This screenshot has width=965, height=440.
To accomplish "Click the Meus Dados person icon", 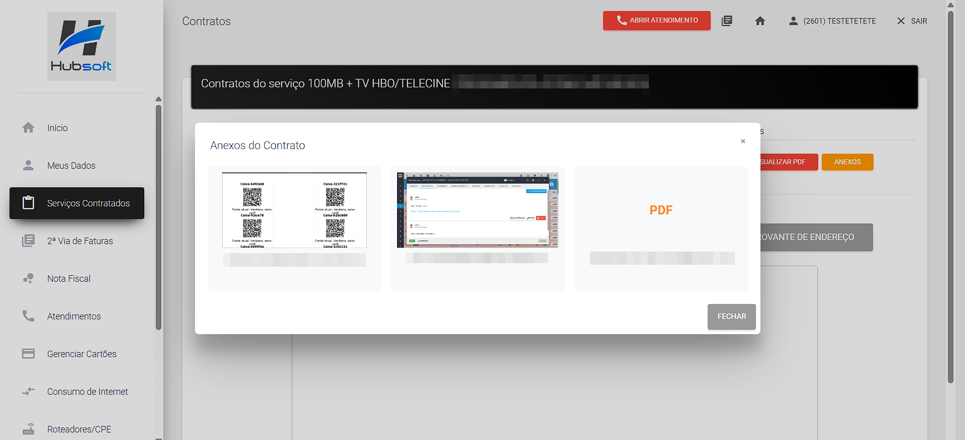I will click(29, 165).
